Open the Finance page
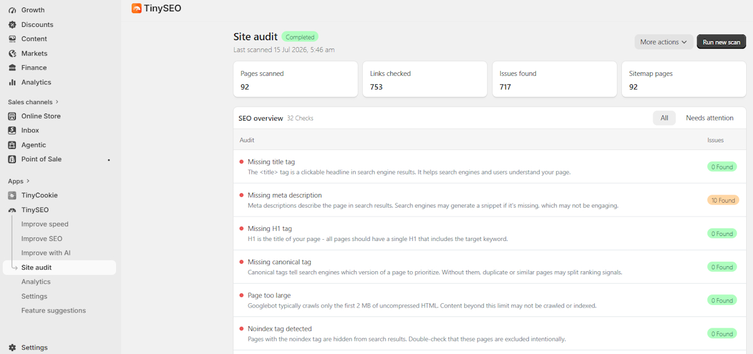Viewport: 753px width, 354px height. coord(34,68)
